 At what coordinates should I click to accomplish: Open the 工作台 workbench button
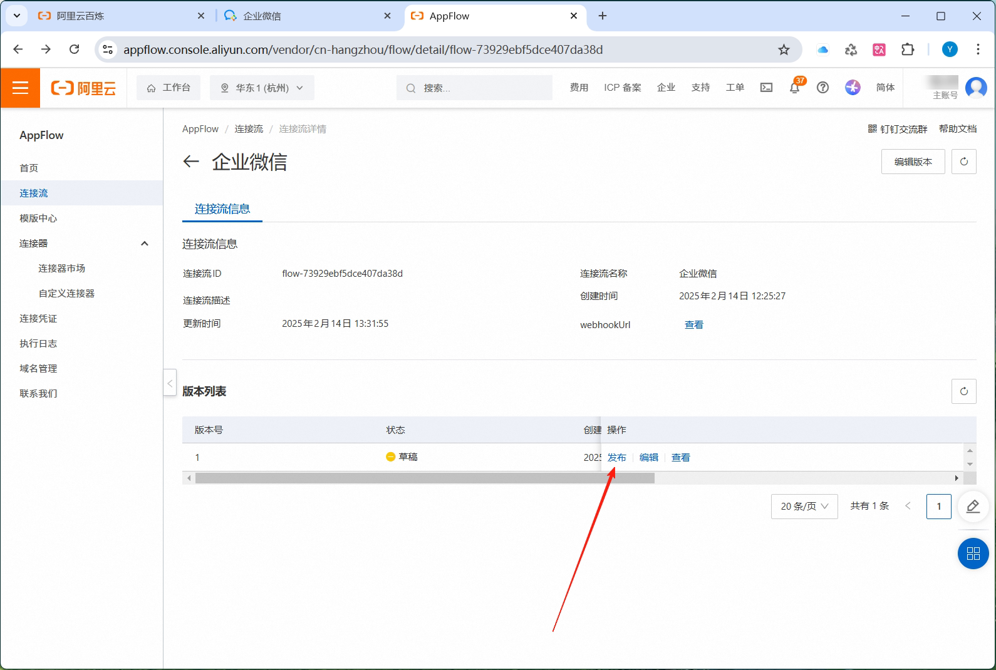(x=169, y=88)
